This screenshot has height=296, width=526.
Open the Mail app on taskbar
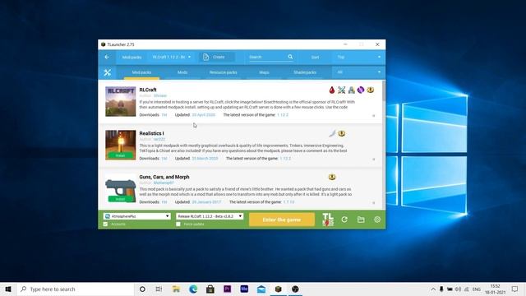261,289
